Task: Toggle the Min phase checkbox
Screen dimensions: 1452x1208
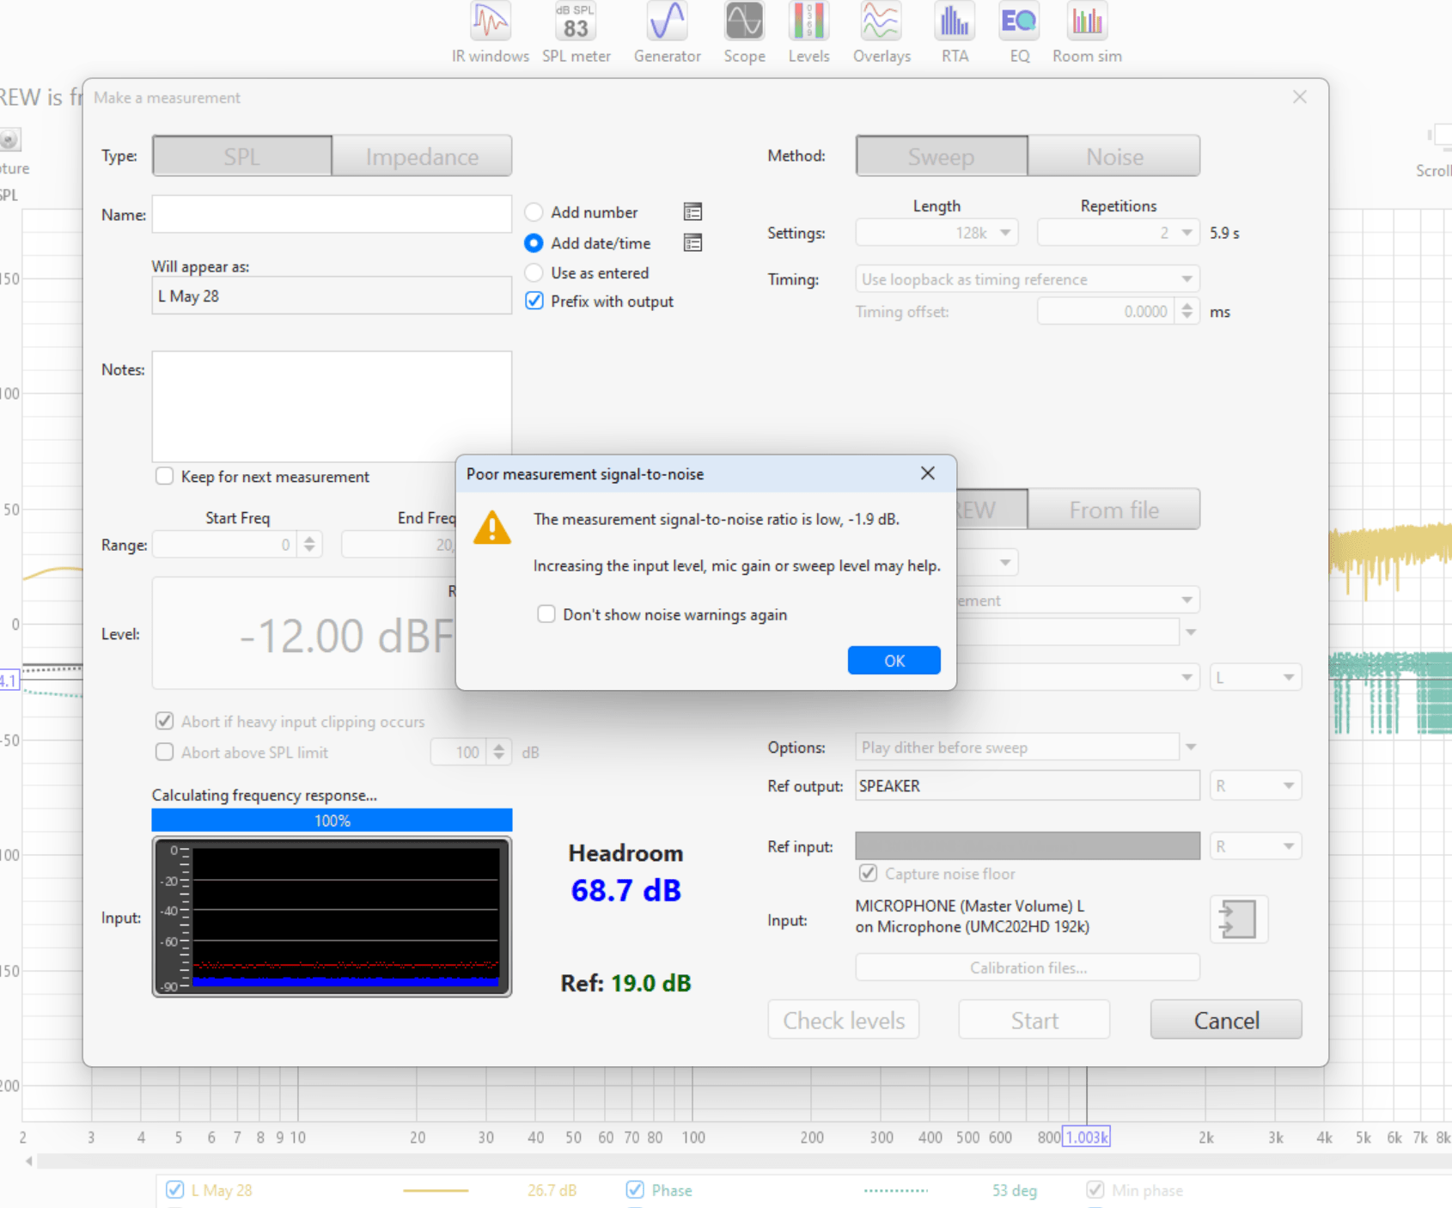Action: 1095,1190
